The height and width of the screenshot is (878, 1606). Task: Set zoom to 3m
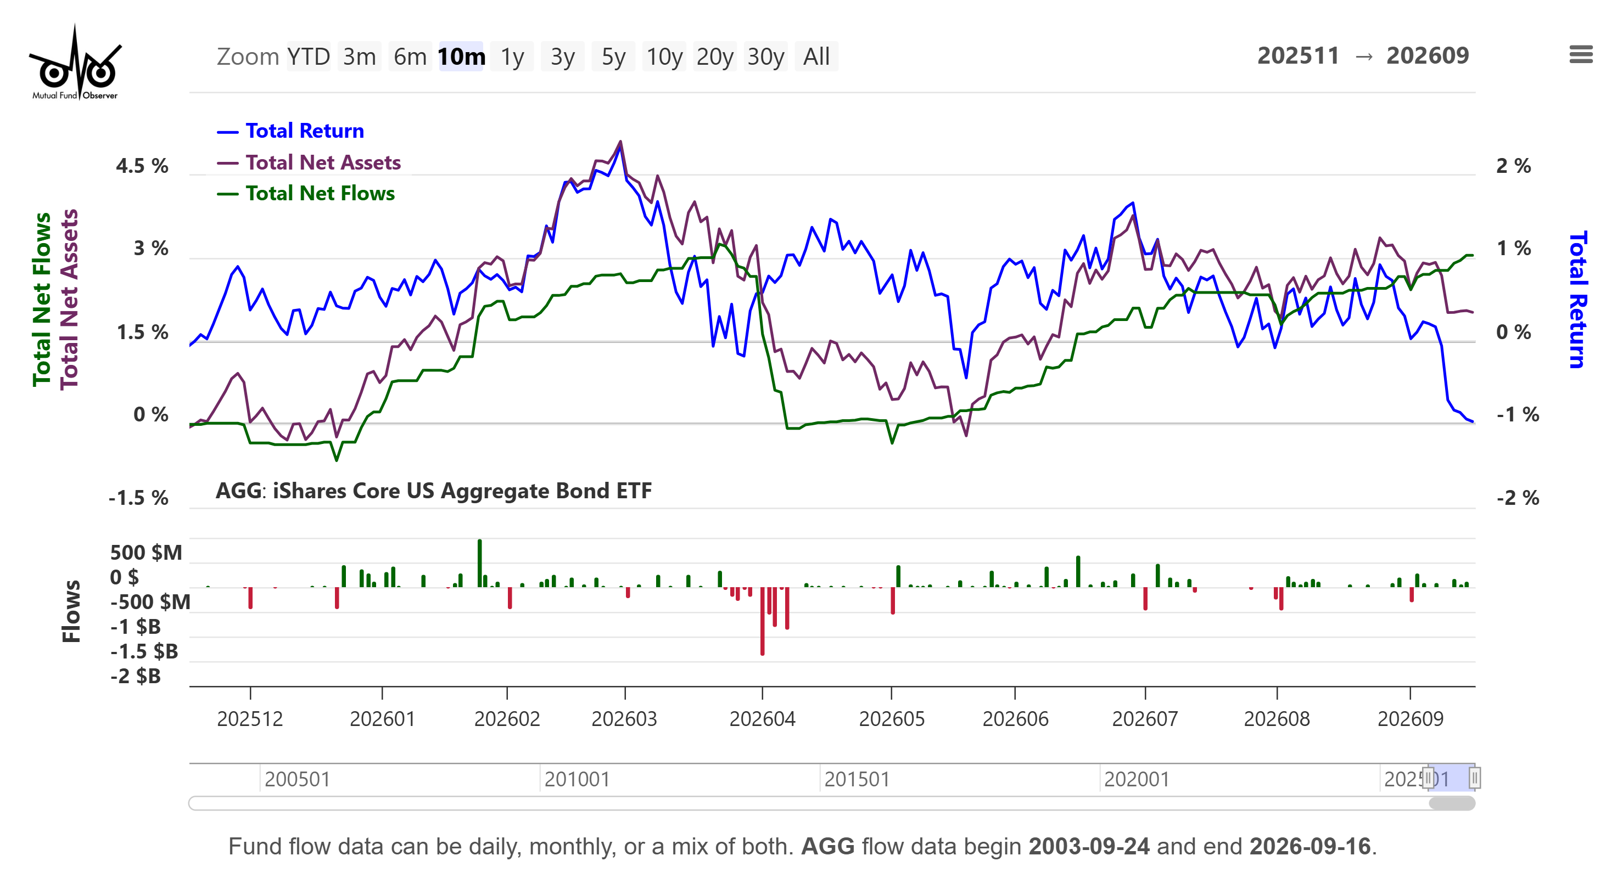point(360,57)
